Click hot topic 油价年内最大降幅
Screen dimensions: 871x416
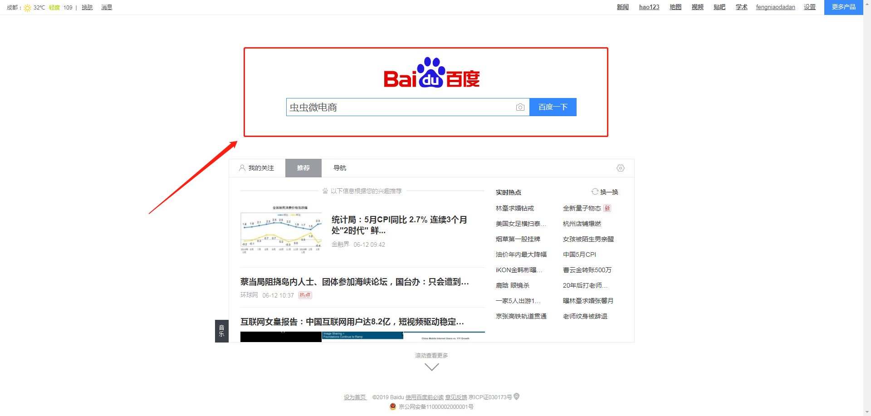(521, 254)
